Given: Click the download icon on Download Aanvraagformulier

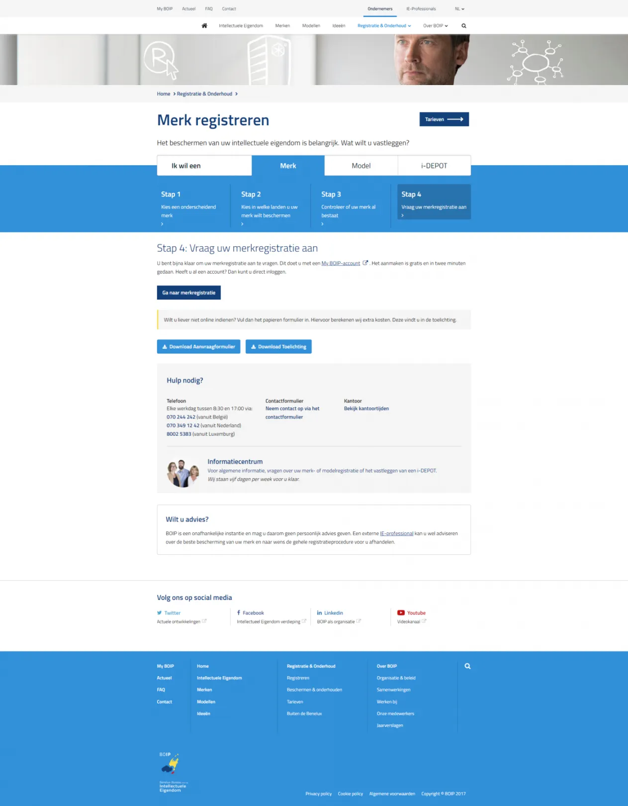Looking at the screenshot, I should [x=165, y=347].
